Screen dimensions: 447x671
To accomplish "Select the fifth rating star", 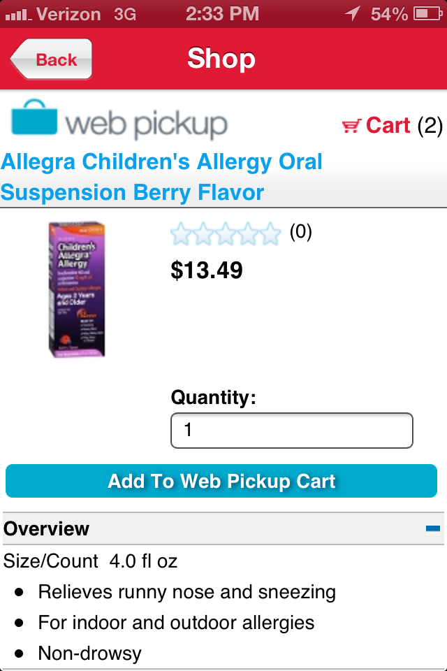I will (x=270, y=233).
